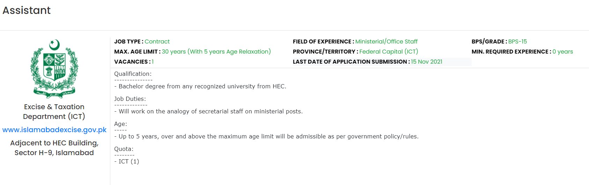Click the Vacancies count value 1

click(153, 62)
